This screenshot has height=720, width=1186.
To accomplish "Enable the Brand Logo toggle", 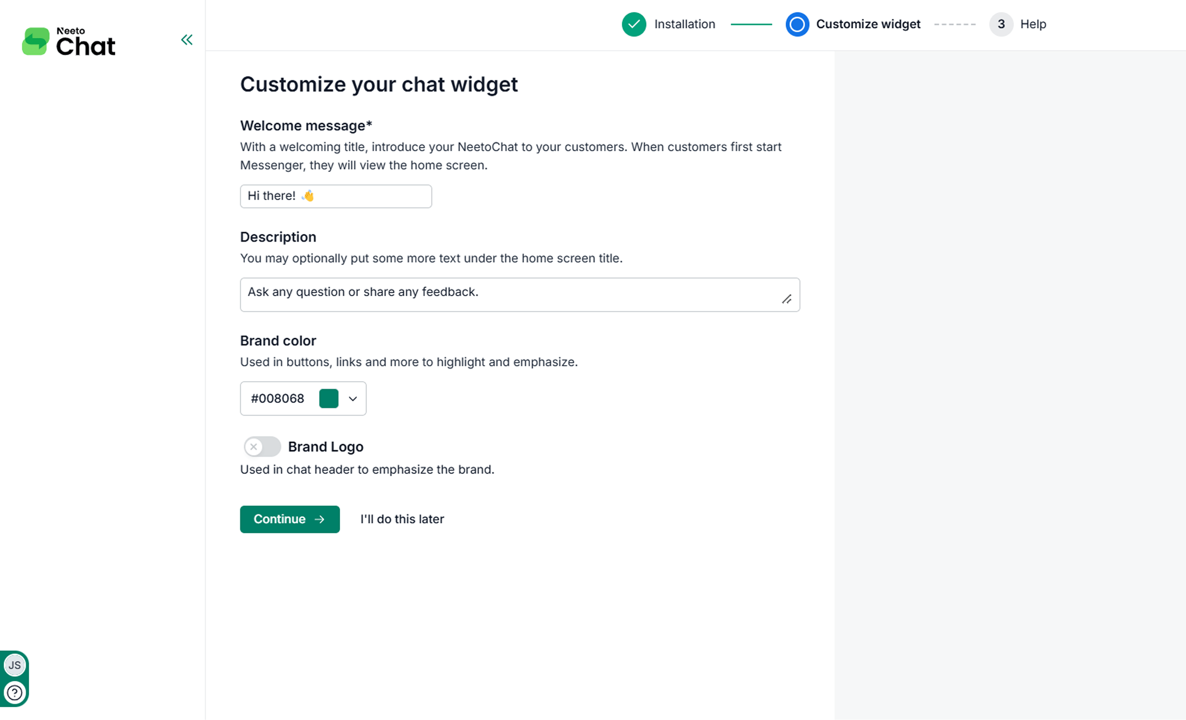I will coord(262,446).
